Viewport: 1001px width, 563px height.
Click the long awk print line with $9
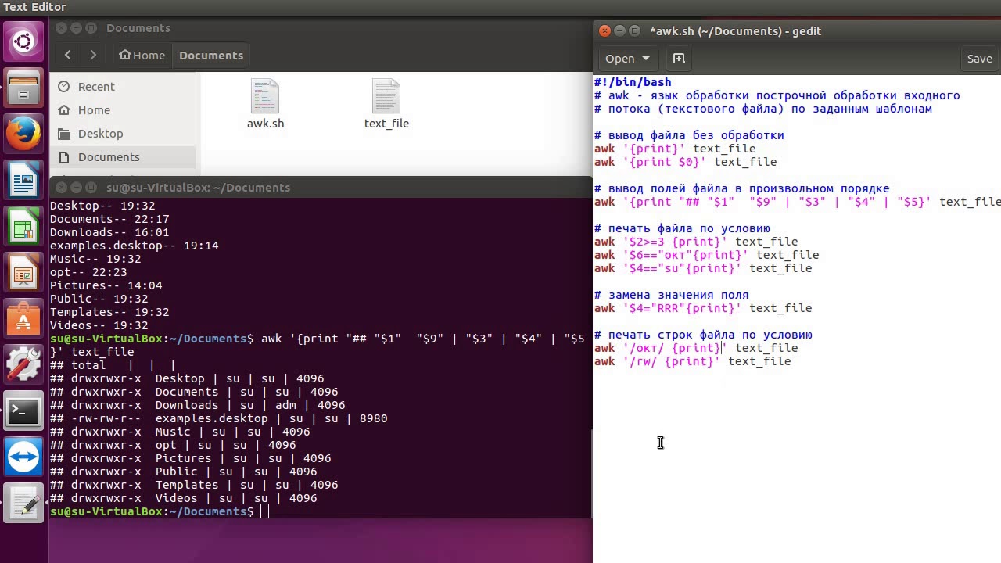click(798, 202)
